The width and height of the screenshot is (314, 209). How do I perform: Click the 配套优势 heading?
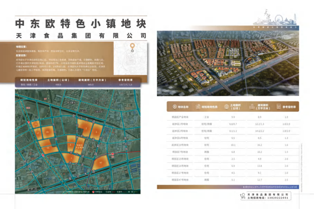(x=21, y=55)
